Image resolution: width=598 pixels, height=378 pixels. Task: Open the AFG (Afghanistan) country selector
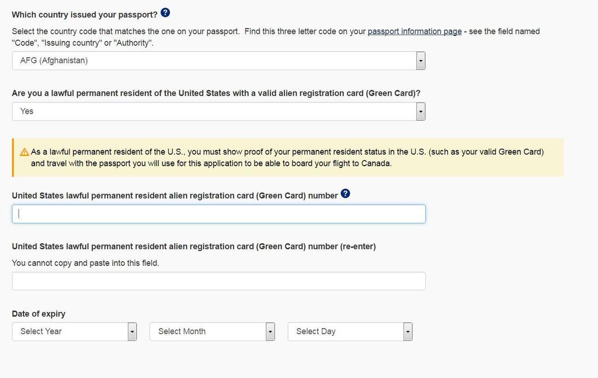click(x=218, y=61)
